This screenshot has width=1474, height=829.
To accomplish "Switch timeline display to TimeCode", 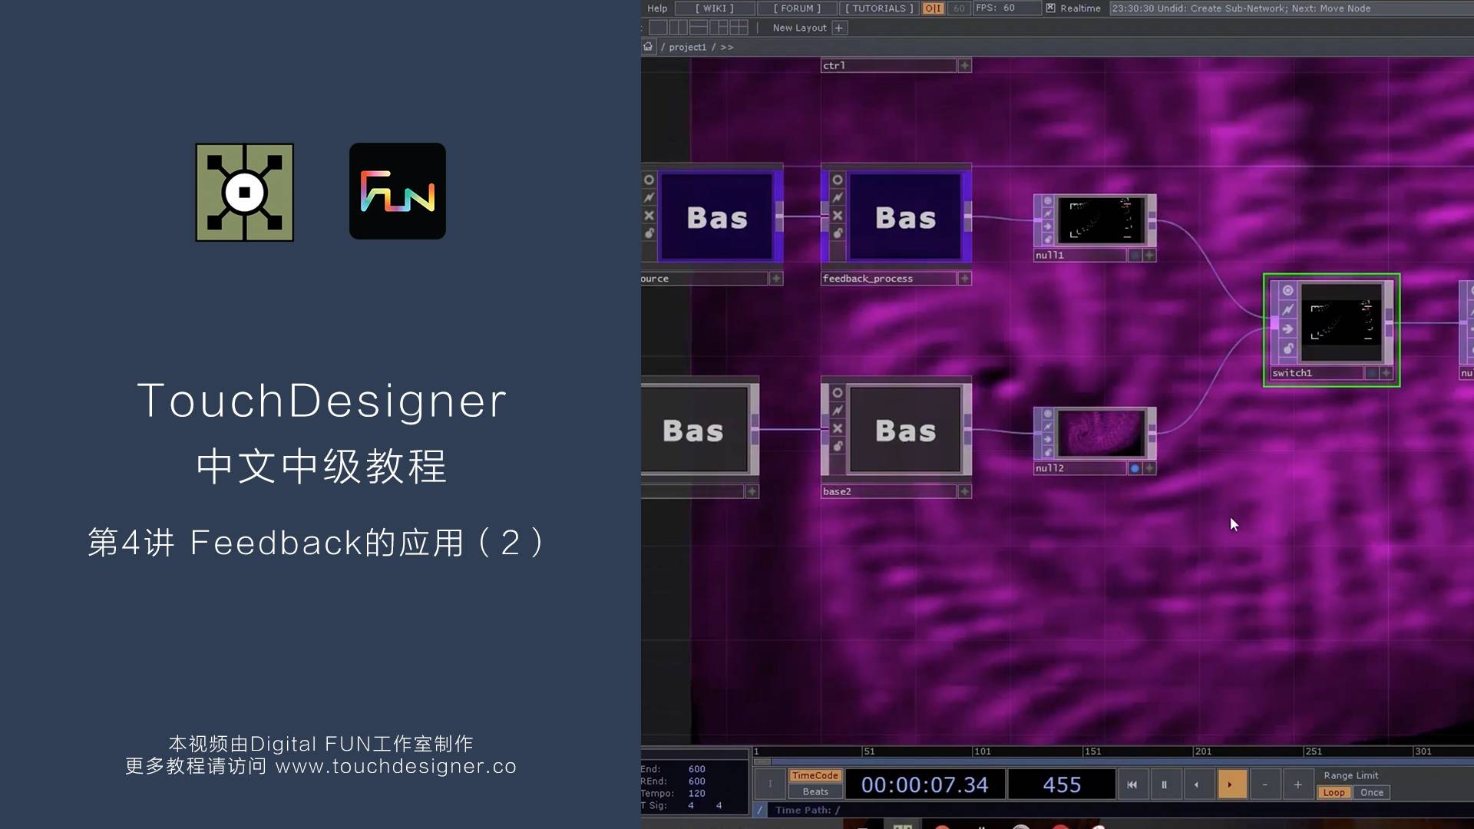I will [x=815, y=776].
